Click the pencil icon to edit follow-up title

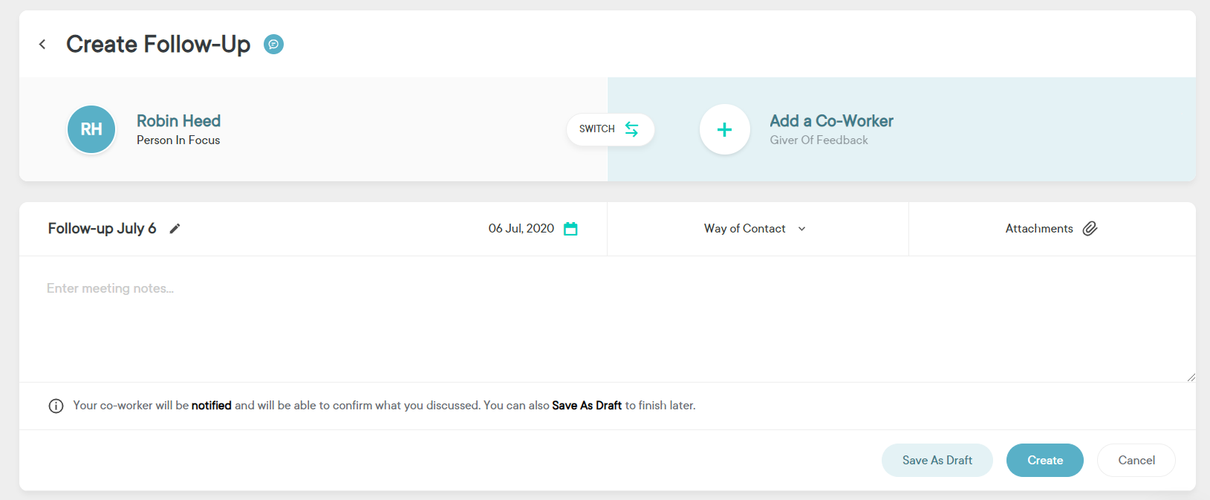point(175,229)
